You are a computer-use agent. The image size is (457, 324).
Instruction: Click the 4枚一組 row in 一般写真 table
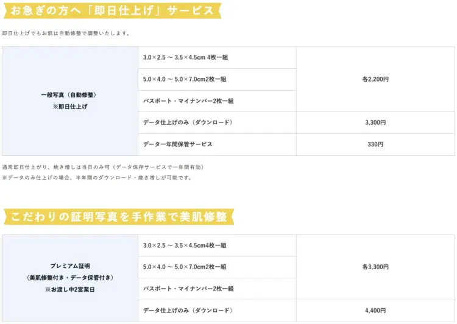[x=177, y=57]
